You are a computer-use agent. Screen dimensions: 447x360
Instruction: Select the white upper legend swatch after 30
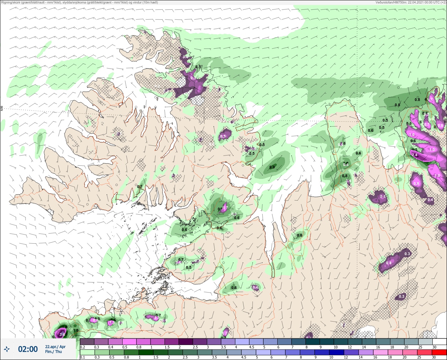tap(439, 341)
